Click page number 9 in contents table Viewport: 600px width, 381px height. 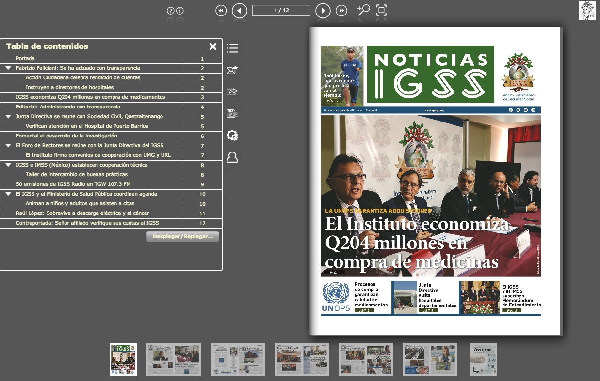coord(202,184)
